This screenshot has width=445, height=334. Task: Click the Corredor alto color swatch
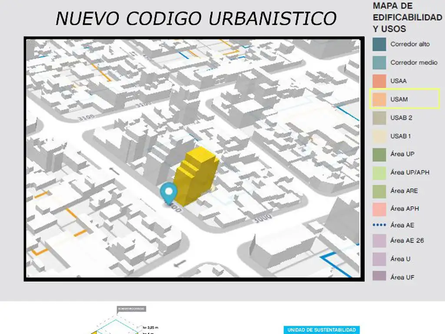coord(379,44)
